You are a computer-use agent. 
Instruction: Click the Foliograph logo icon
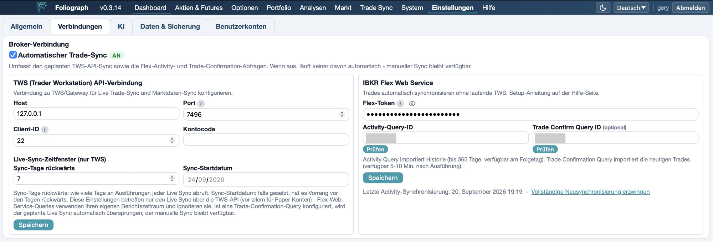[x=42, y=7]
